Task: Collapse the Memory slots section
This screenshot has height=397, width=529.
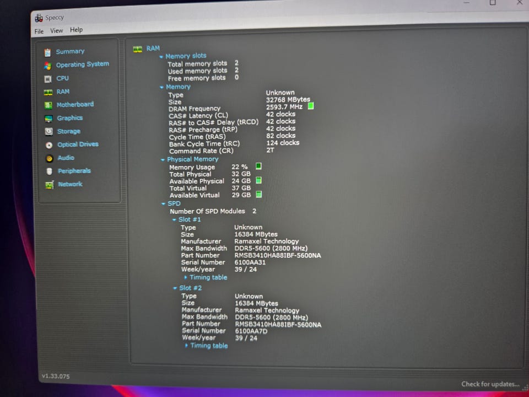Action: click(x=161, y=57)
